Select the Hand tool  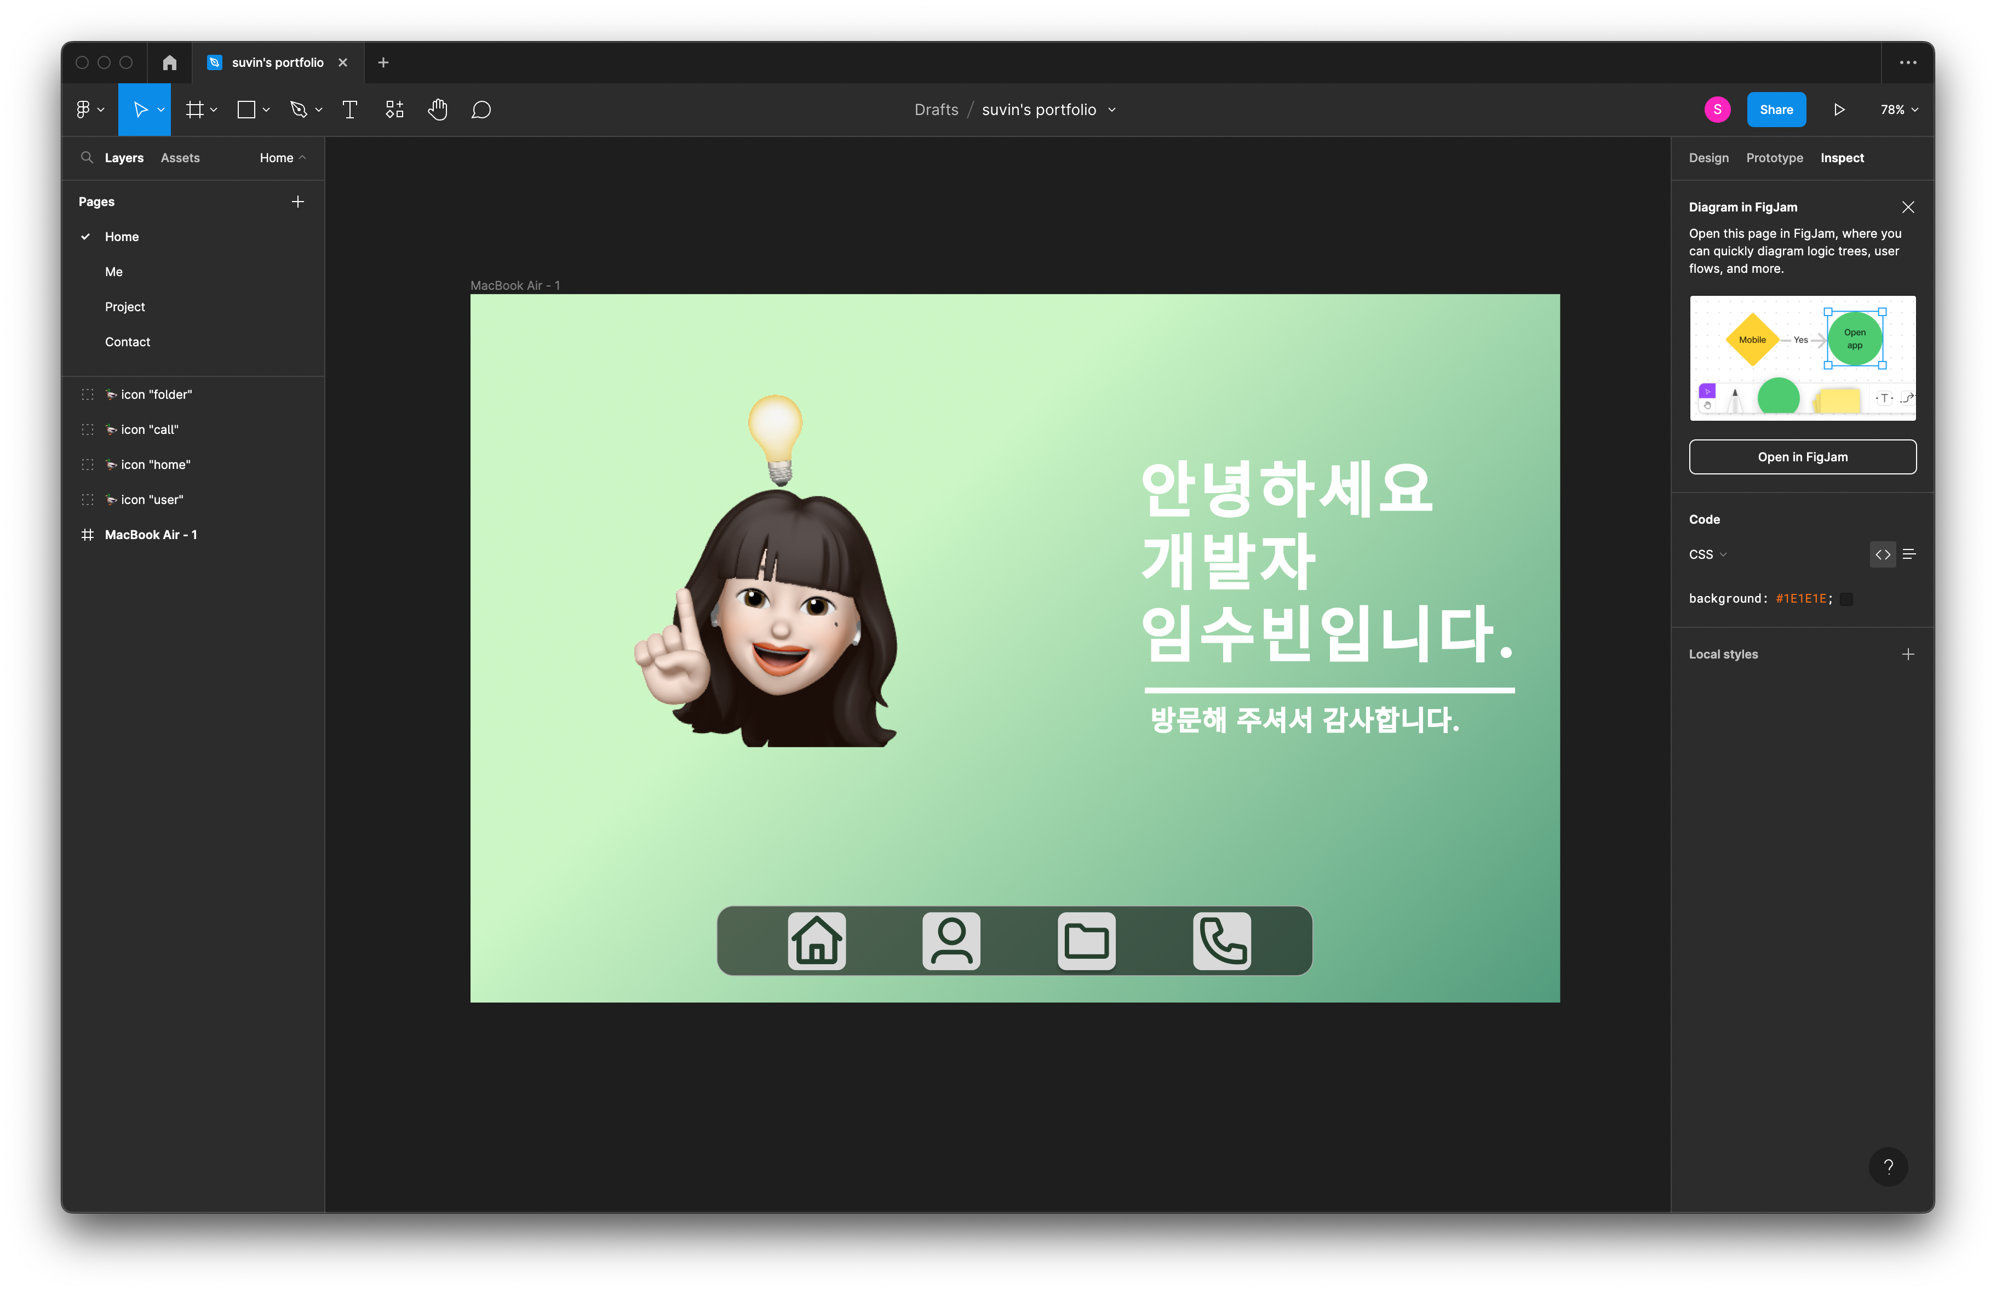pyautogui.click(x=437, y=110)
